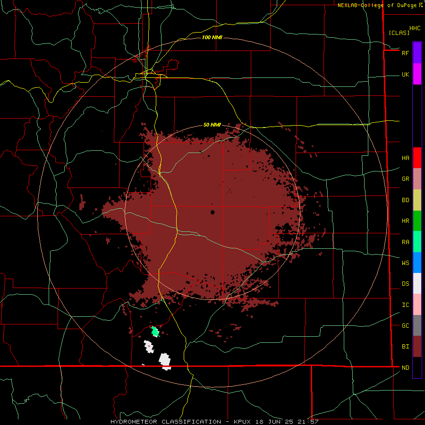
Task: Click the RA legend label
Action: coord(405,242)
